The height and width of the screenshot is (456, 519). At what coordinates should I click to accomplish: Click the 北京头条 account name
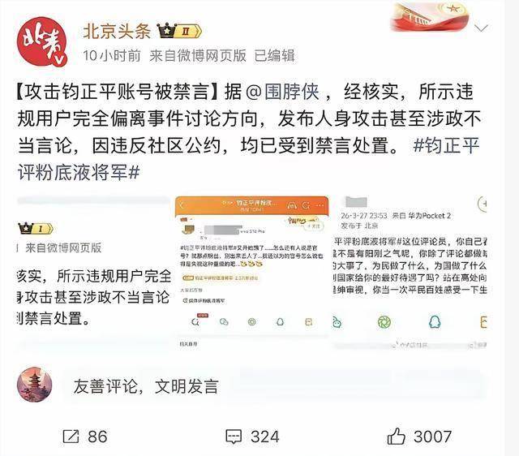(x=117, y=32)
